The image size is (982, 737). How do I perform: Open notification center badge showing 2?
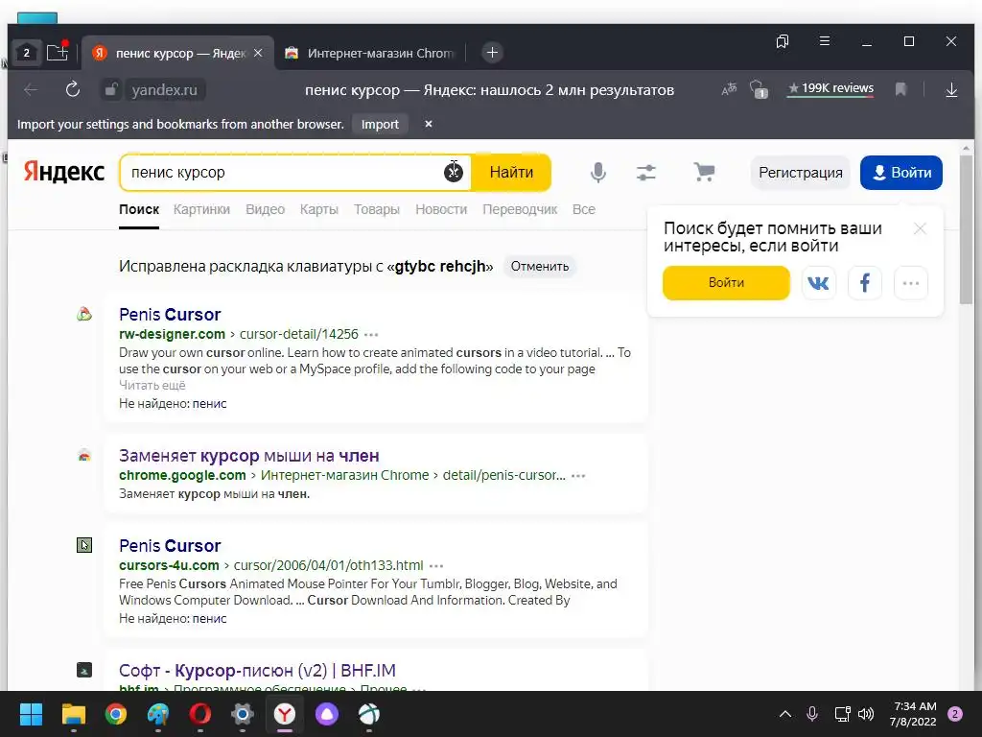click(955, 714)
